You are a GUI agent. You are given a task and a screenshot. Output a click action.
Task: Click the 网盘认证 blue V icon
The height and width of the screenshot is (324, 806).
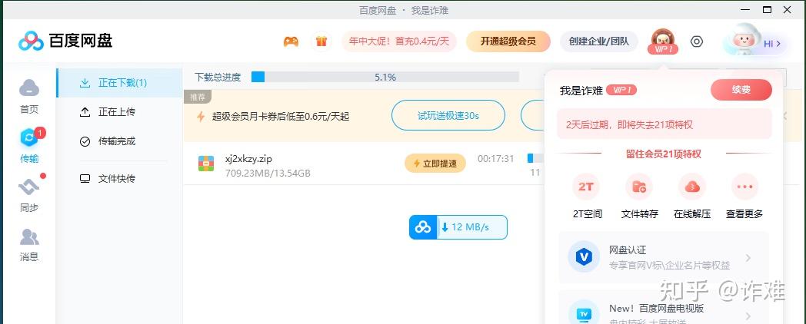[584, 256]
